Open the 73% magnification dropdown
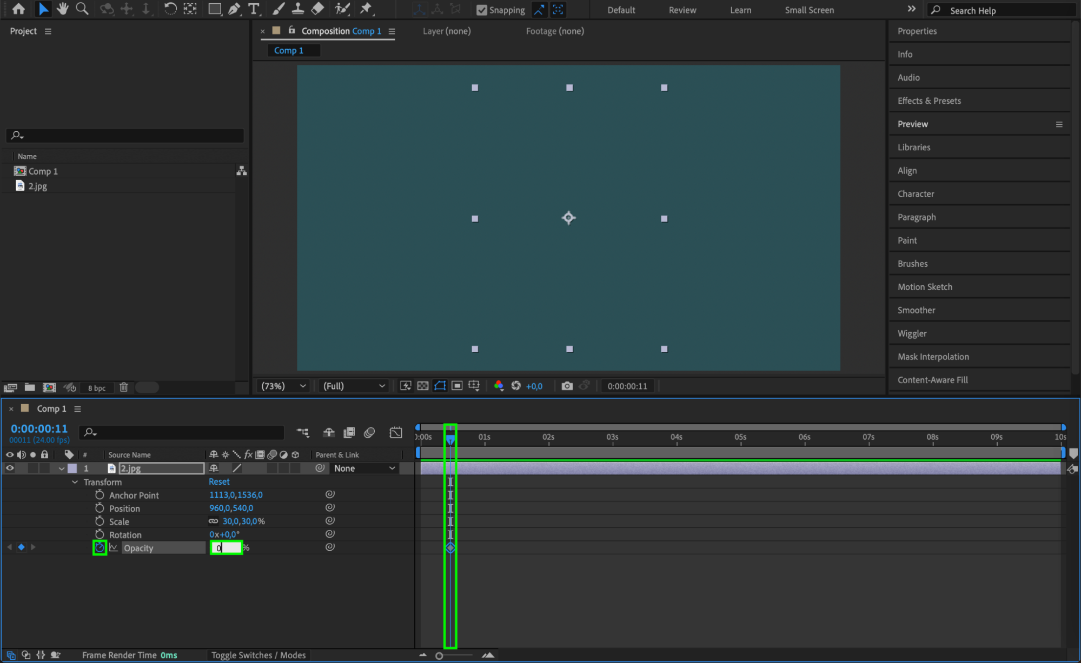Viewport: 1081px width, 663px height. pyautogui.click(x=283, y=386)
